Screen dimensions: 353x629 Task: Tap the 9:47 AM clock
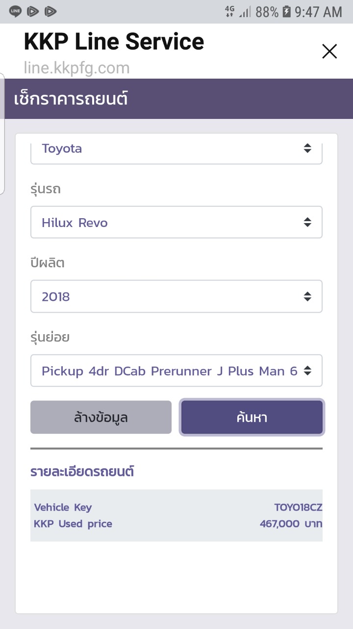coord(318,12)
